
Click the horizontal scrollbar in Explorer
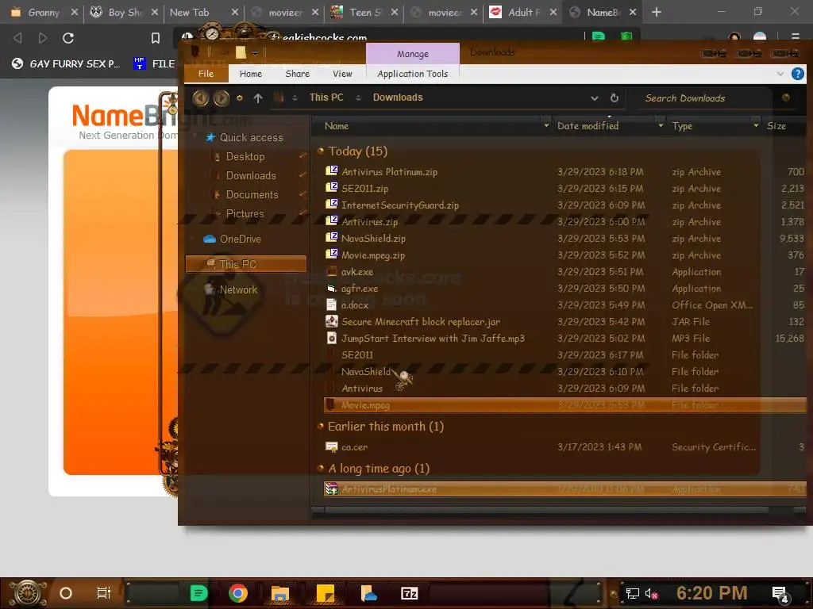pos(547,510)
